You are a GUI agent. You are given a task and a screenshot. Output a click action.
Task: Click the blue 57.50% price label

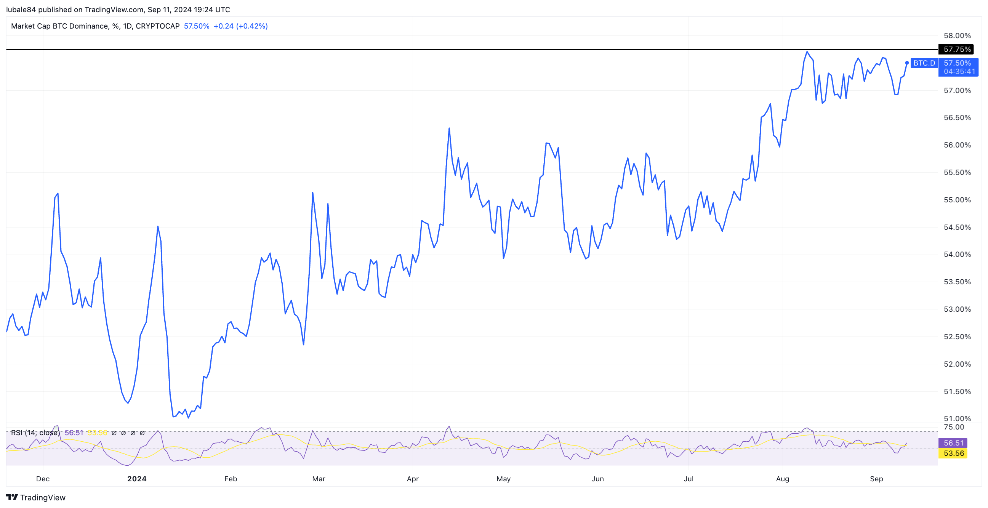958,63
